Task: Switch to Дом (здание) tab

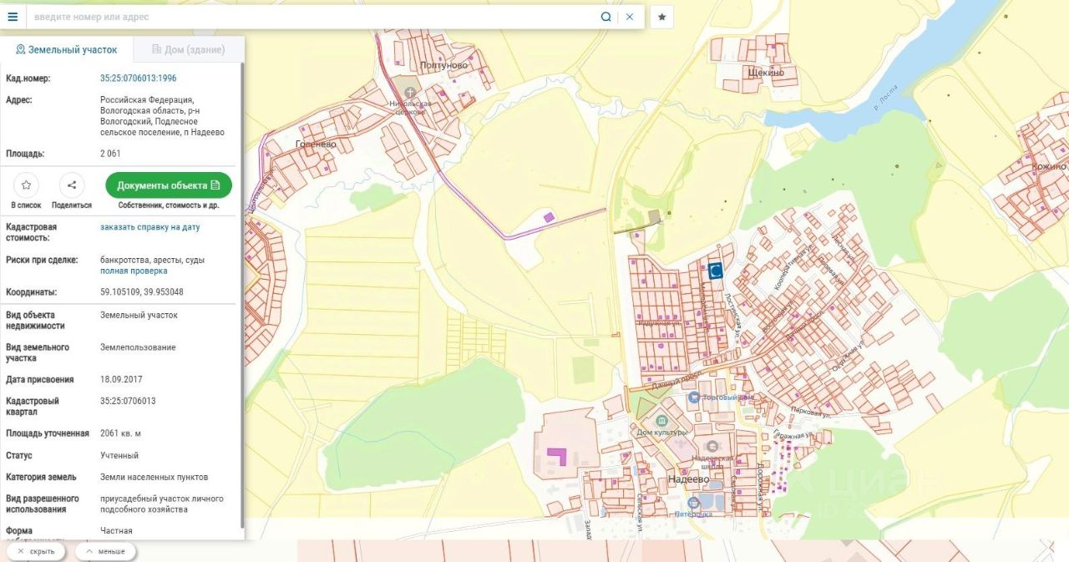Action: point(189,49)
